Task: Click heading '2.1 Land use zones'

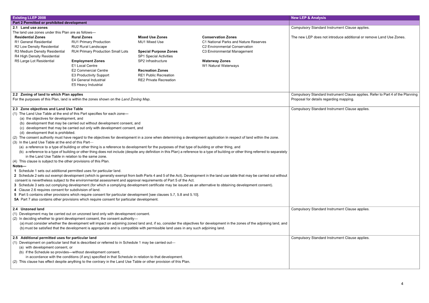Action: (x=30, y=28)
